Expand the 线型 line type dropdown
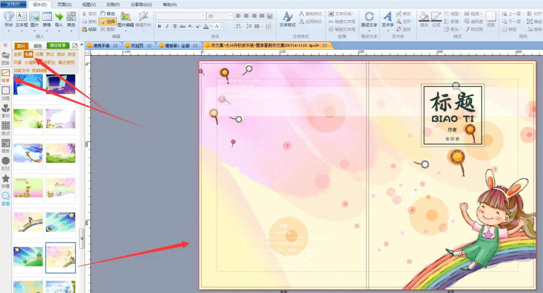543x293 pixels. [460, 14]
